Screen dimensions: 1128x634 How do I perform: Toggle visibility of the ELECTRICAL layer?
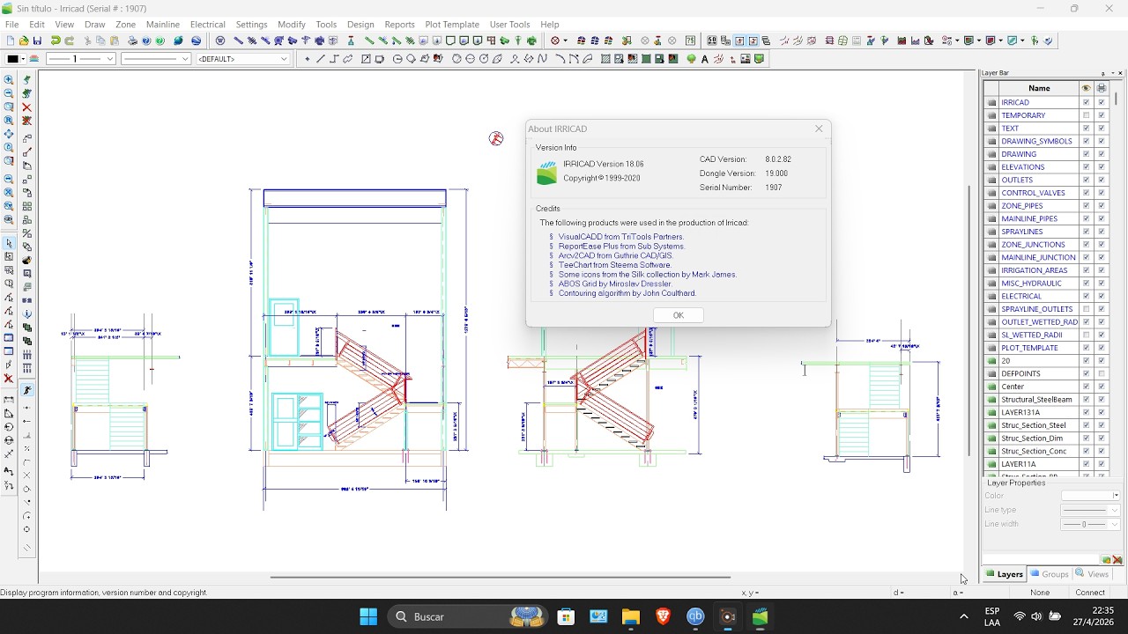coord(1086,296)
